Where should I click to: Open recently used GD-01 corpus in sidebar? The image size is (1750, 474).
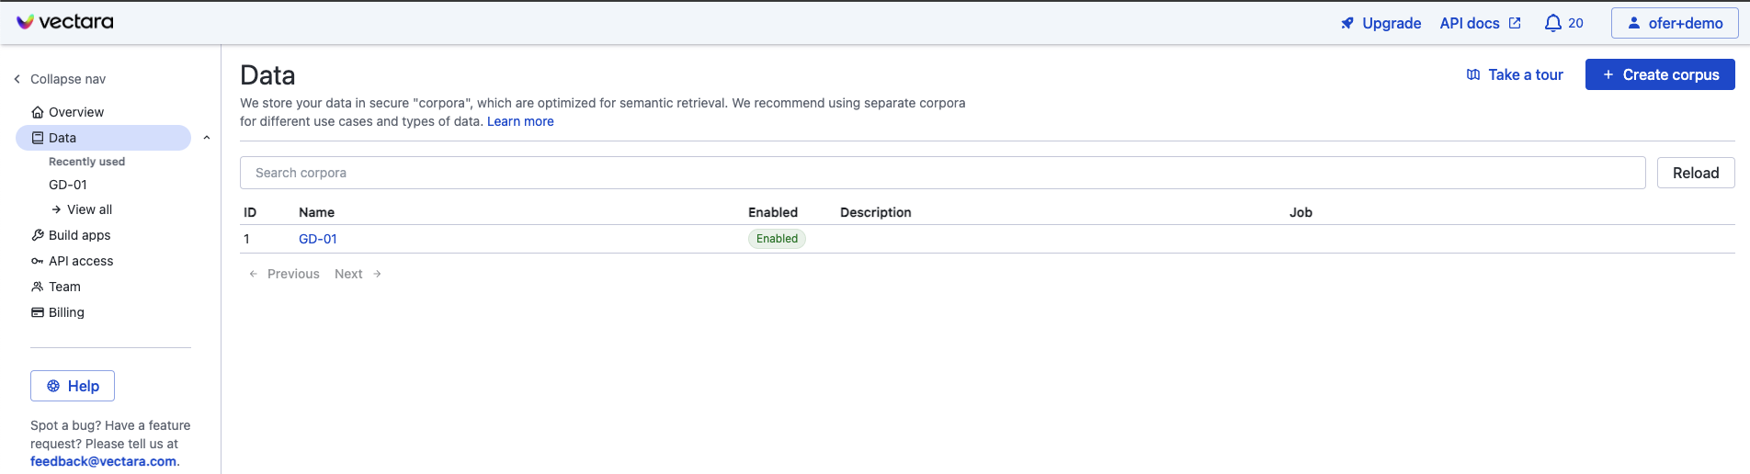tap(68, 185)
